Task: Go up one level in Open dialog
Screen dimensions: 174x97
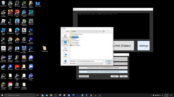Action: point(100,31)
